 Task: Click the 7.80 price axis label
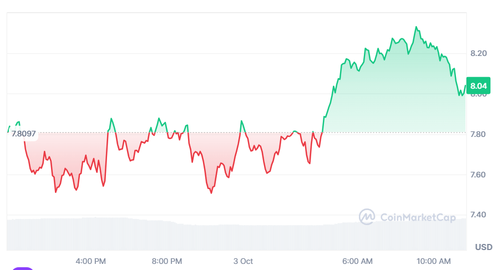tap(478, 135)
